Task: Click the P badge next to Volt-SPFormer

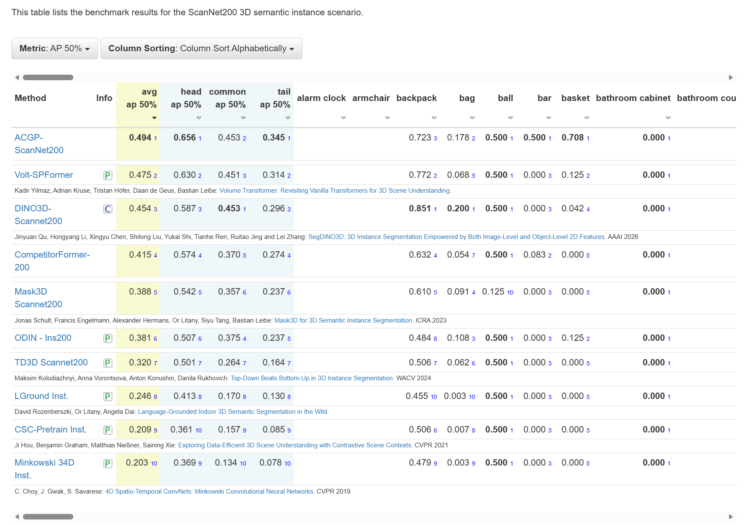Action: pos(108,175)
